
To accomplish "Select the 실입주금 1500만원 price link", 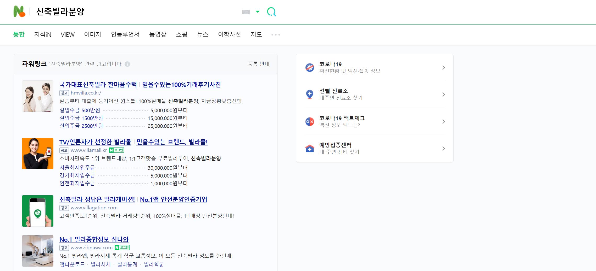I will point(81,118).
